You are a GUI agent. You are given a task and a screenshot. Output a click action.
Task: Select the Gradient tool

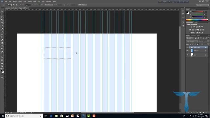2,43
